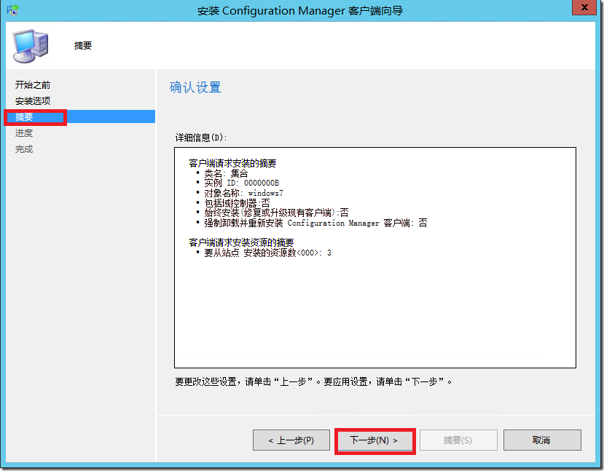The width and height of the screenshot is (604, 471).
Task: Click the 确认设置 heading
Action: pos(195,87)
